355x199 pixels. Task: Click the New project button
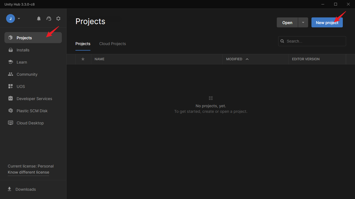click(x=327, y=23)
